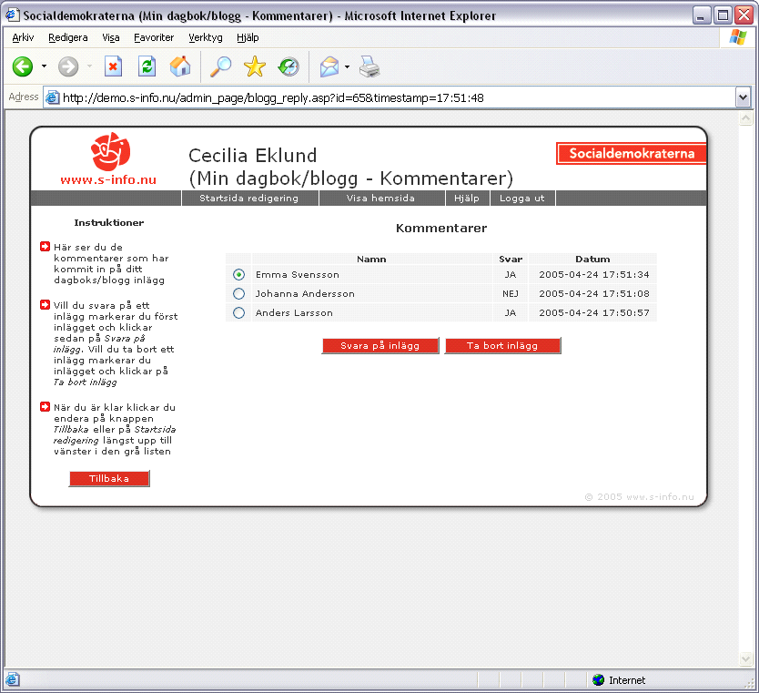Image resolution: width=759 pixels, height=693 pixels.
Task: Refresh the page with green arrows icon
Action: (147, 66)
